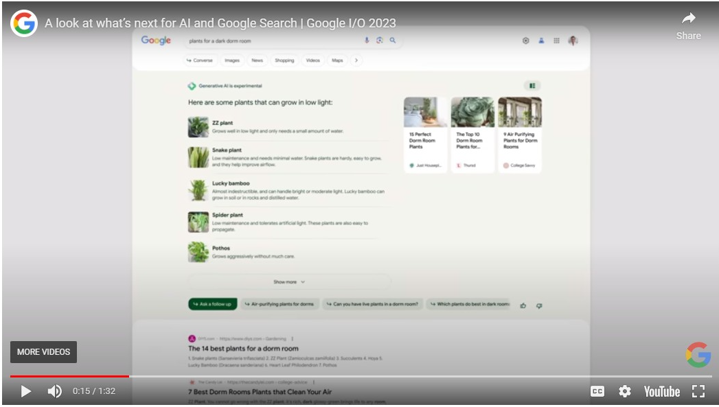Viewport: 719px width, 407px height.
Task: Click the Share arrow icon
Action: click(x=688, y=19)
